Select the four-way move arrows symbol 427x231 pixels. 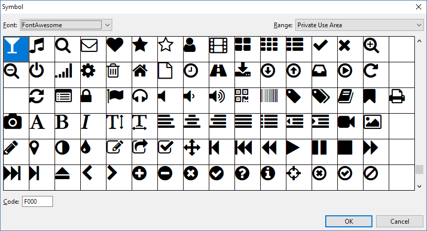[196, 151]
